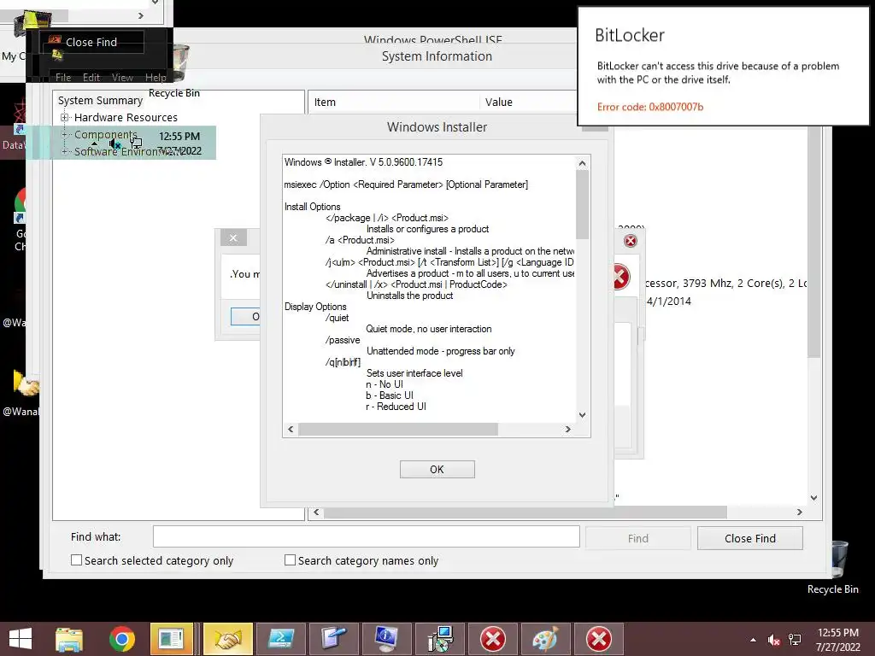Switch to Windows Installer taskbar icon
Viewport: 875px width, 656px height.
tap(439, 639)
